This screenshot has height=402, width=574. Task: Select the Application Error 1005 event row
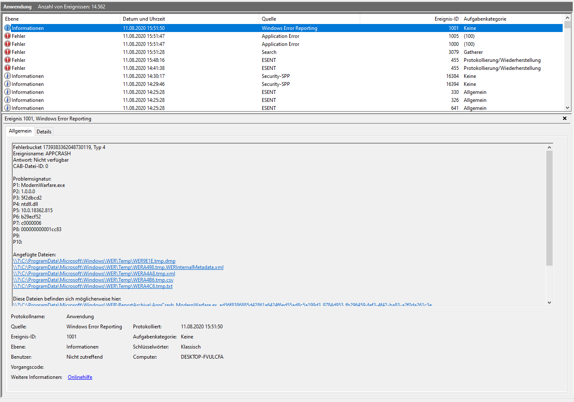point(282,36)
